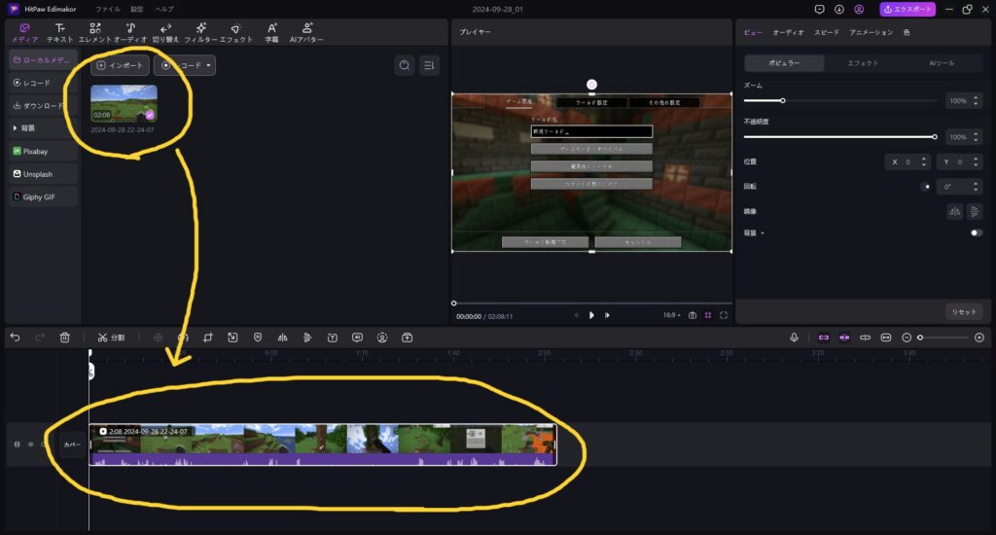Click the 不透明度 opacity slider handle
Screen dimensions: 996x535
click(x=935, y=137)
